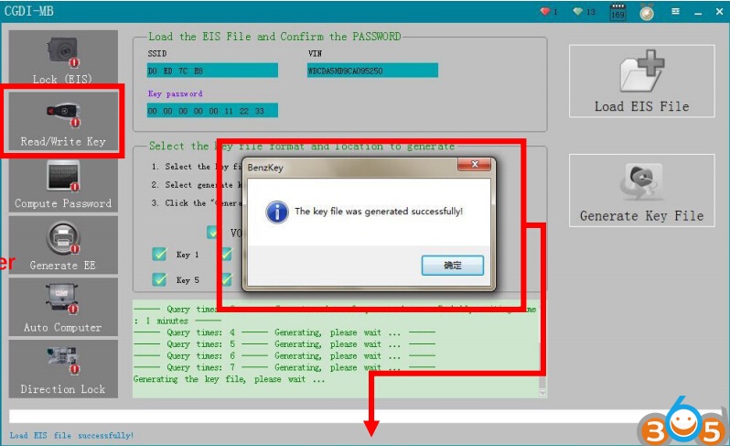This screenshot has height=446, width=730.
Task: Open the Auto Computer module
Action: click(x=63, y=307)
